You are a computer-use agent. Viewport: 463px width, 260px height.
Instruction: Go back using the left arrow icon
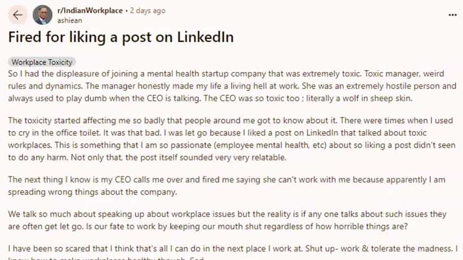(18, 15)
